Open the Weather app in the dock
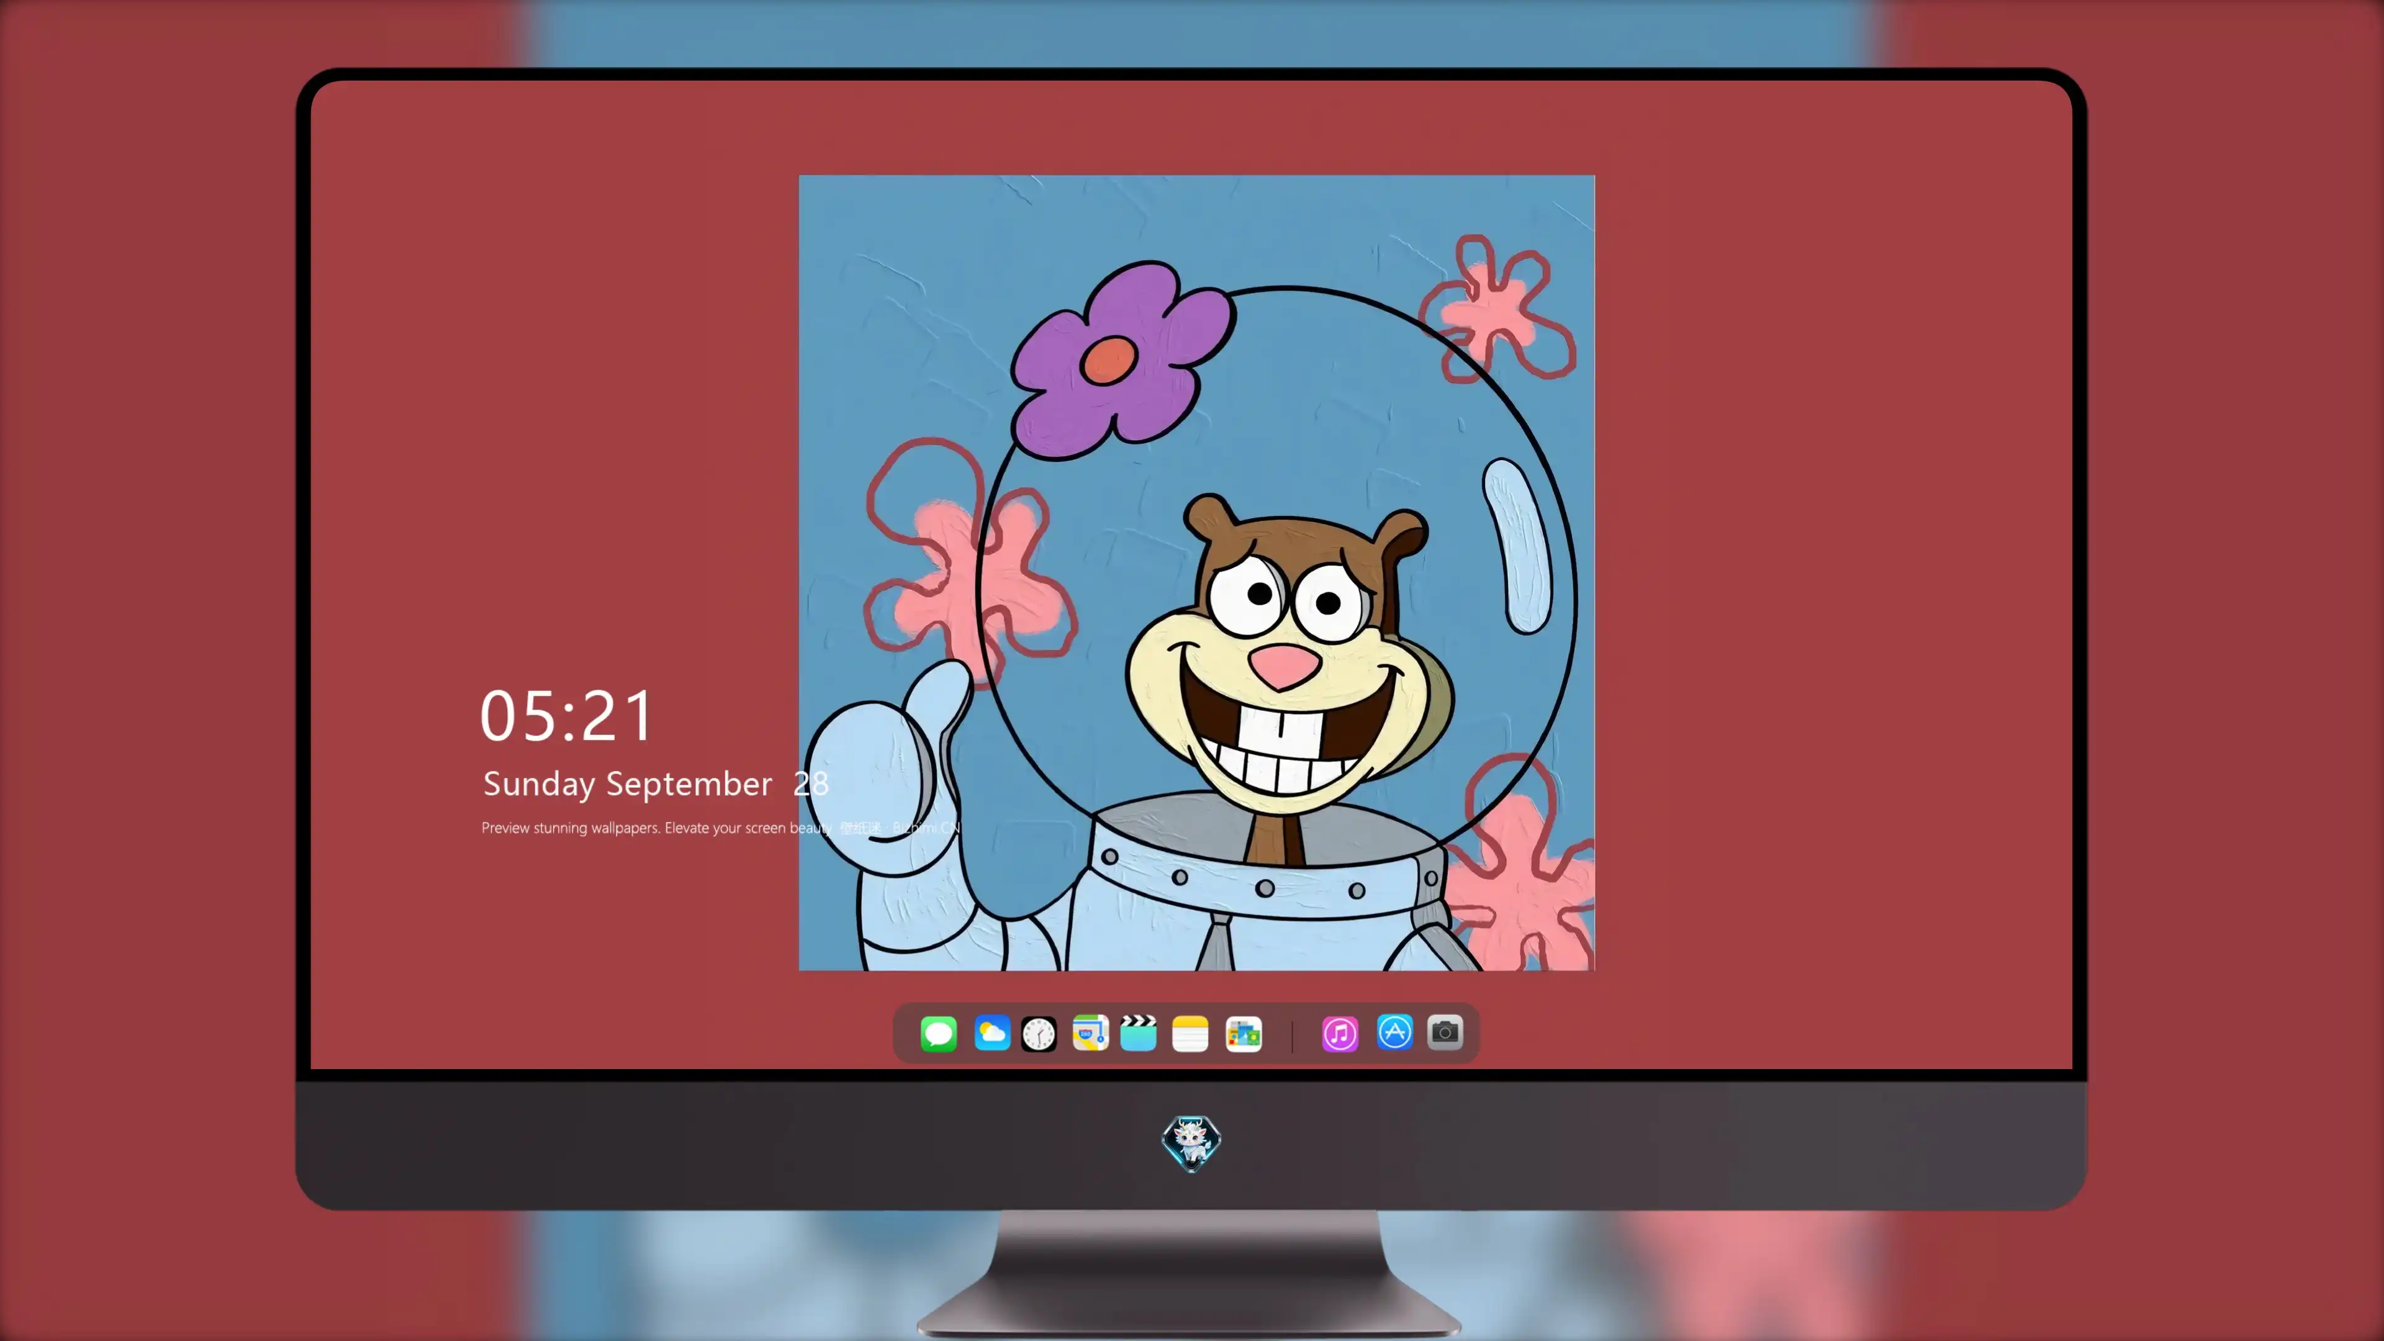The height and width of the screenshot is (1341, 2384). pyautogui.click(x=991, y=1034)
